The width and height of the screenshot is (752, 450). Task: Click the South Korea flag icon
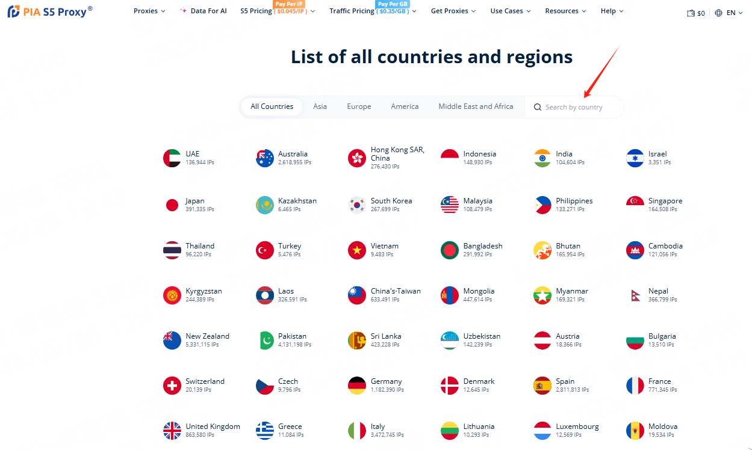(x=357, y=205)
